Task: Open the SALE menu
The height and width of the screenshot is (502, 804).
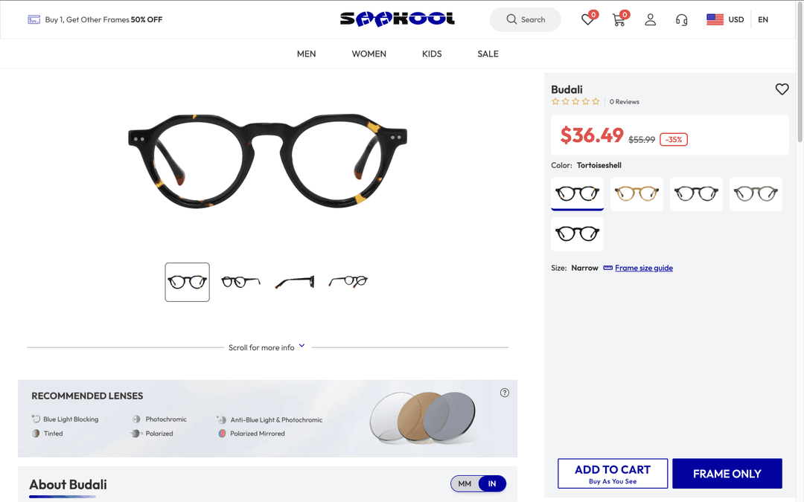Action: coord(488,54)
